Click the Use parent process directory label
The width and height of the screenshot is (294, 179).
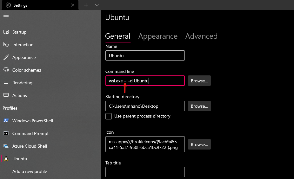point(142,116)
